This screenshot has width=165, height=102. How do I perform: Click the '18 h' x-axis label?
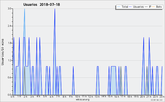click(x=130, y=96)
